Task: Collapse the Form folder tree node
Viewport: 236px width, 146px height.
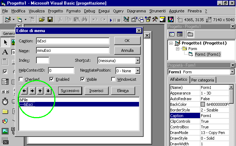Action: (x=177, y=49)
